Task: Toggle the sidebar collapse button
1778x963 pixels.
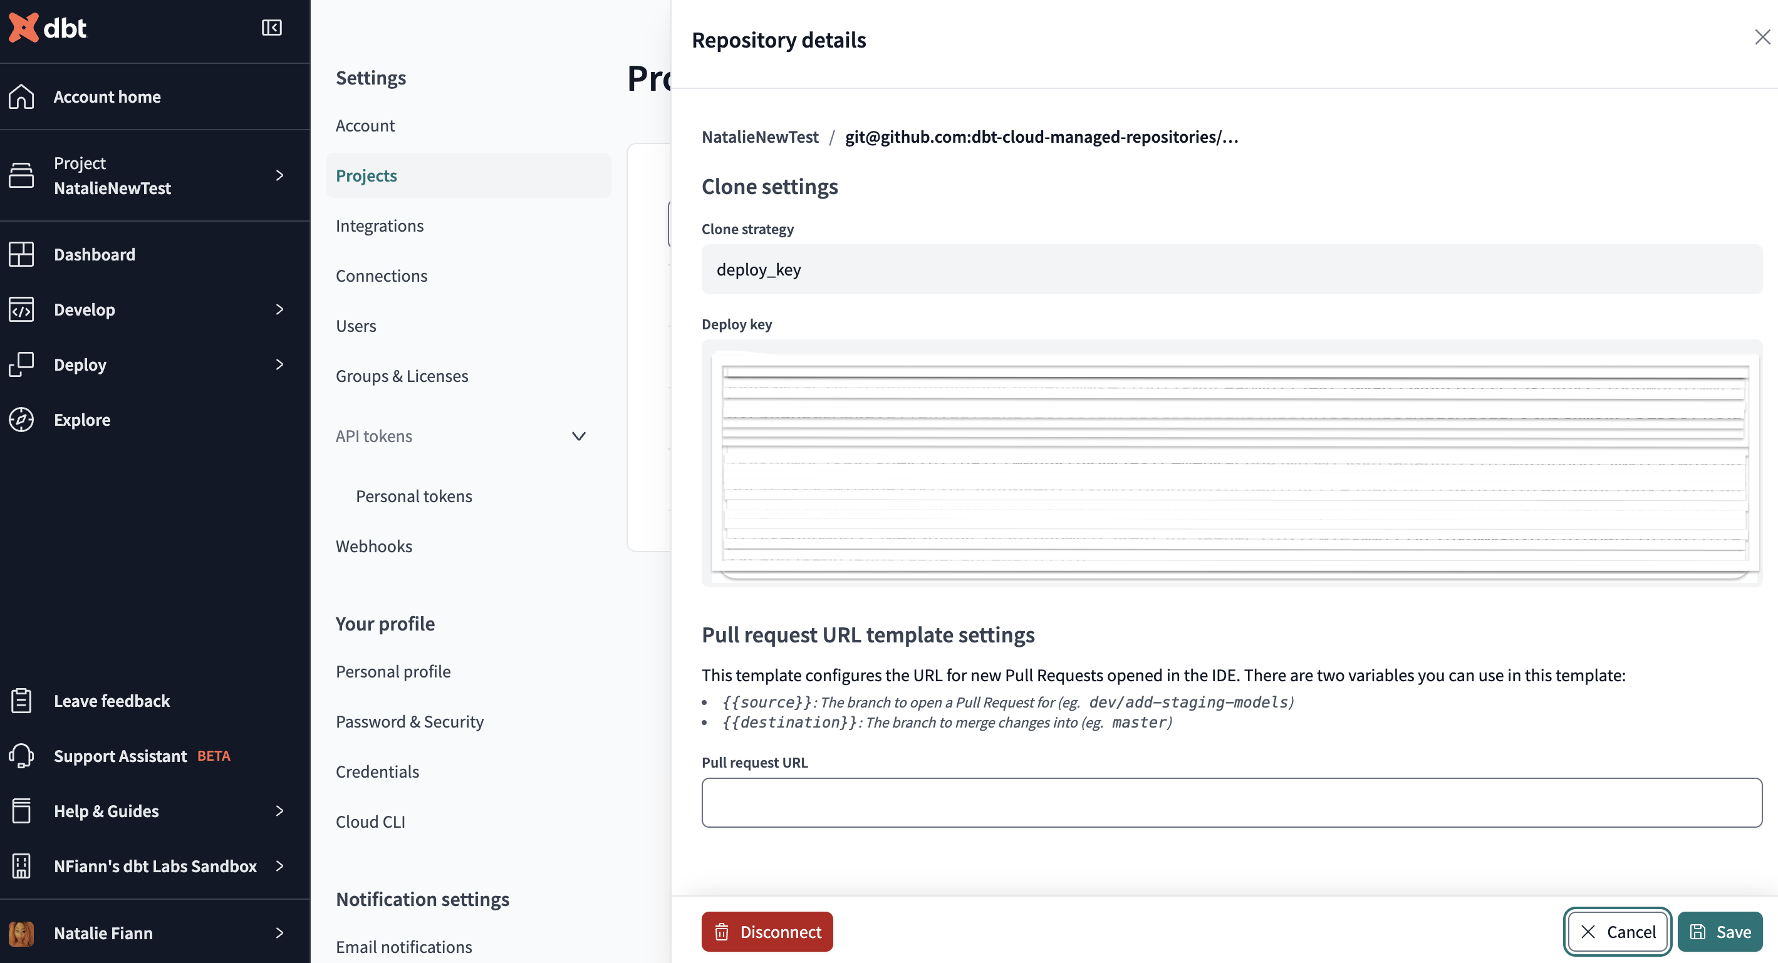Action: [x=272, y=26]
